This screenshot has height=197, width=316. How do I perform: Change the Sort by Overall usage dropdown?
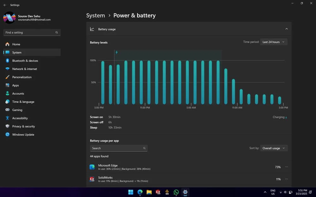[x=274, y=148]
